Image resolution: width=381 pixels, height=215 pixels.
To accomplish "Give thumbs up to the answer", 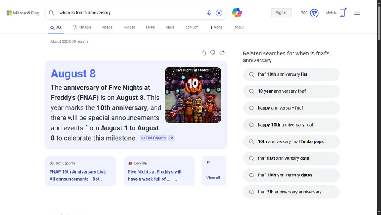I will [204, 53].
